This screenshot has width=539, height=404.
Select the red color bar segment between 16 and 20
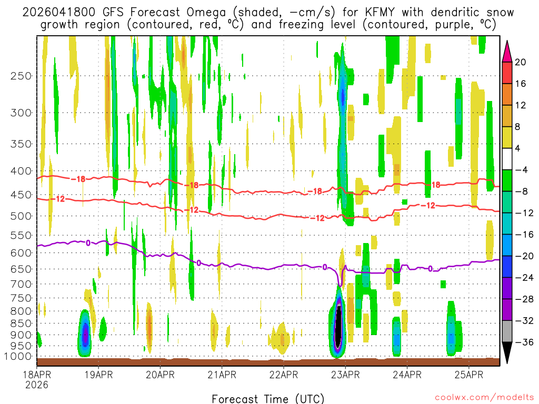click(x=507, y=73)
